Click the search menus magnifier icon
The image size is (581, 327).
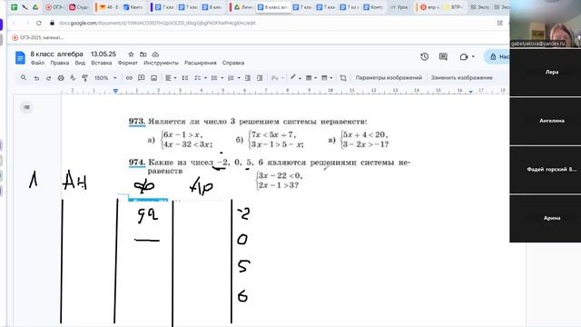coord(24,78)
